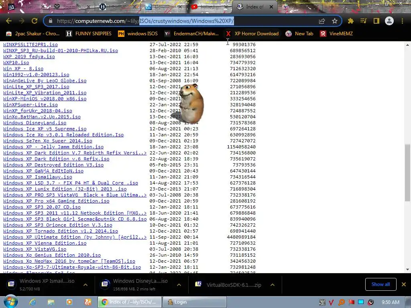Expand options for Windows DisneyLa download
411x308 pixels.
point(179,285)
